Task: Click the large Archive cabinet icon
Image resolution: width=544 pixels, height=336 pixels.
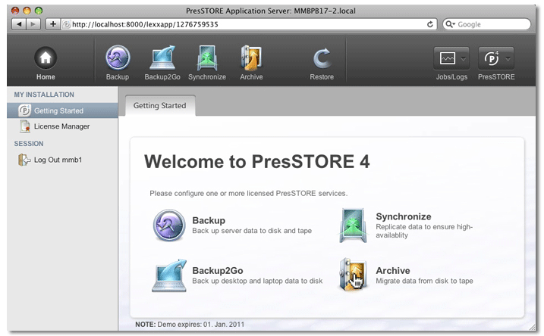Action: tap(353, 275)
